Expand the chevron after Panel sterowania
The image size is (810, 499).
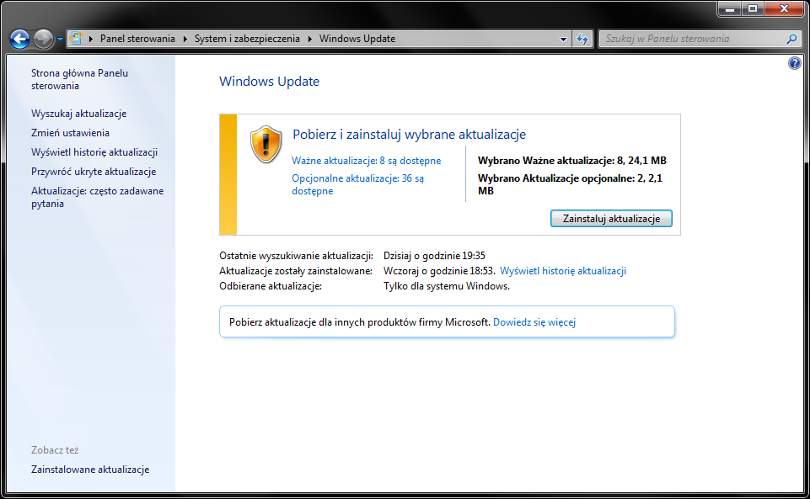[185, 39]
